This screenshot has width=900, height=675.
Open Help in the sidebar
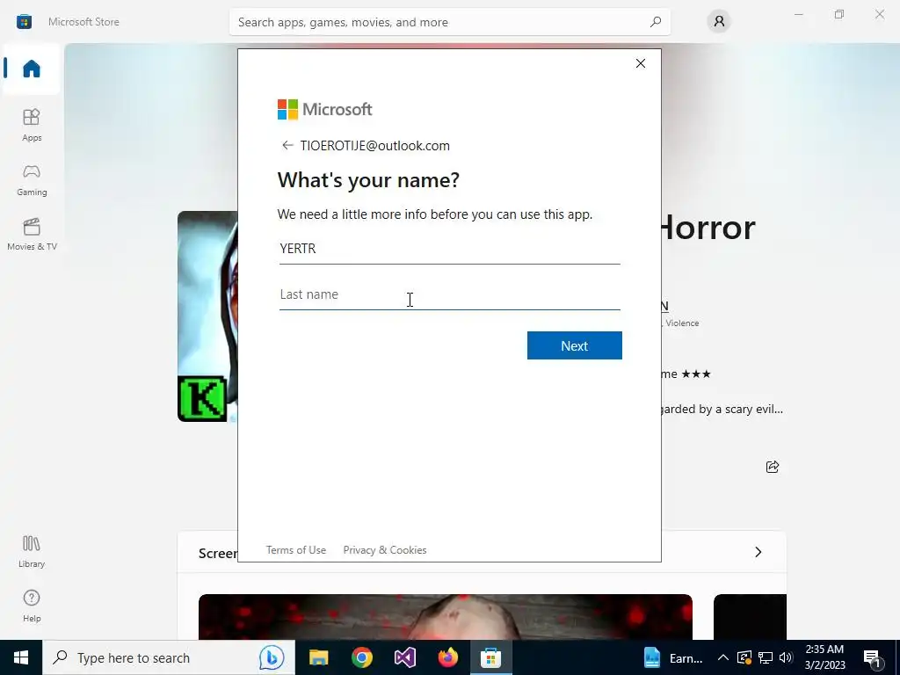(32, 606)
